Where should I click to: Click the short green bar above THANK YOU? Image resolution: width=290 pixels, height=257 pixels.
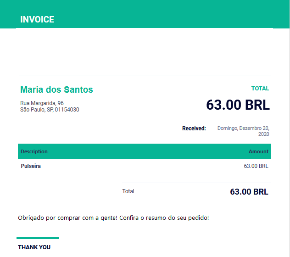tap(38, 238)
